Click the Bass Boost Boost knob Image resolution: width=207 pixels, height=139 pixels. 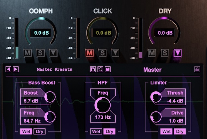(x=50, y=97)
